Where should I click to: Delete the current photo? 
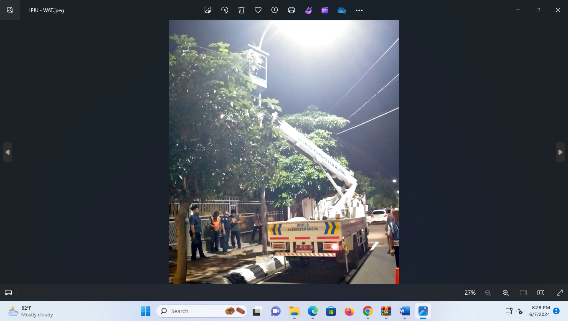coord(241,10)
